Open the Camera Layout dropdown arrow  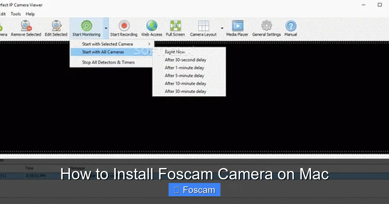[222, 28]
